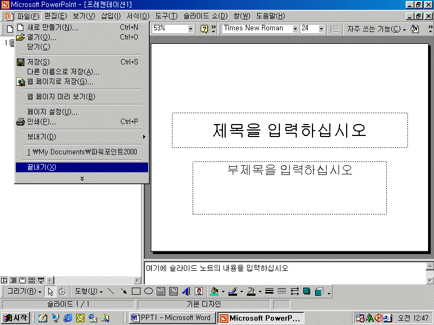Open the 그리기(R) draw menu dropdown
The height and width of the screenshot is (325, 434).
24,291
